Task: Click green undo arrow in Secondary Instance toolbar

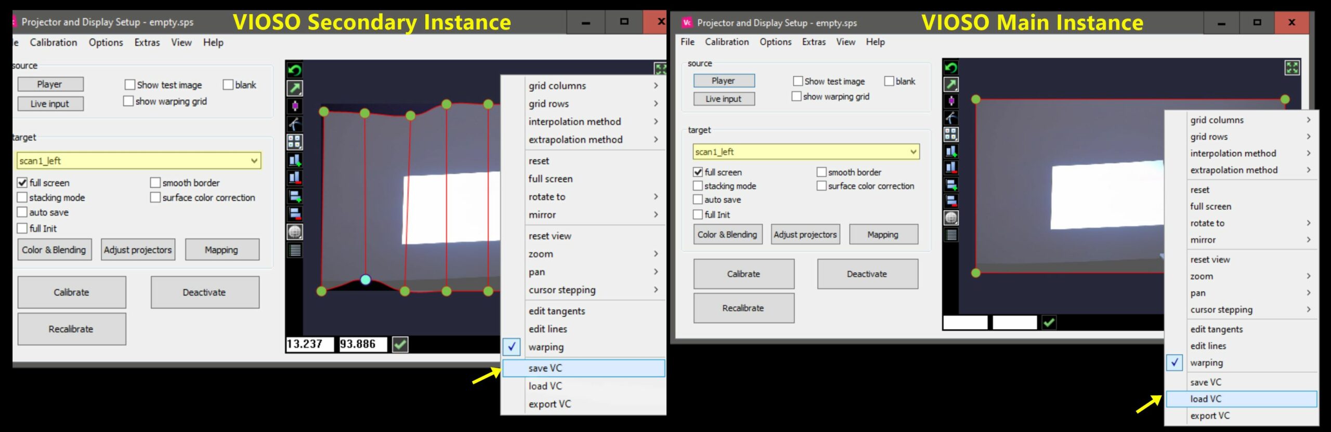Action: pos(295,70)
